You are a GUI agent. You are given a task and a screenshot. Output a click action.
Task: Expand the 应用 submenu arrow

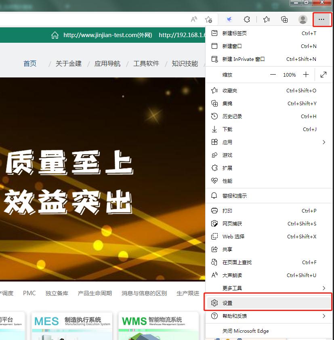coord(324,142)
